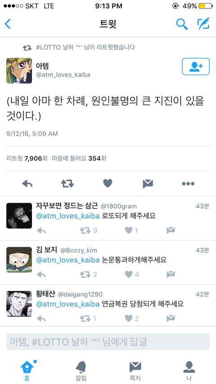
Task: Tap the back arrow in the header
Action: 8,24
